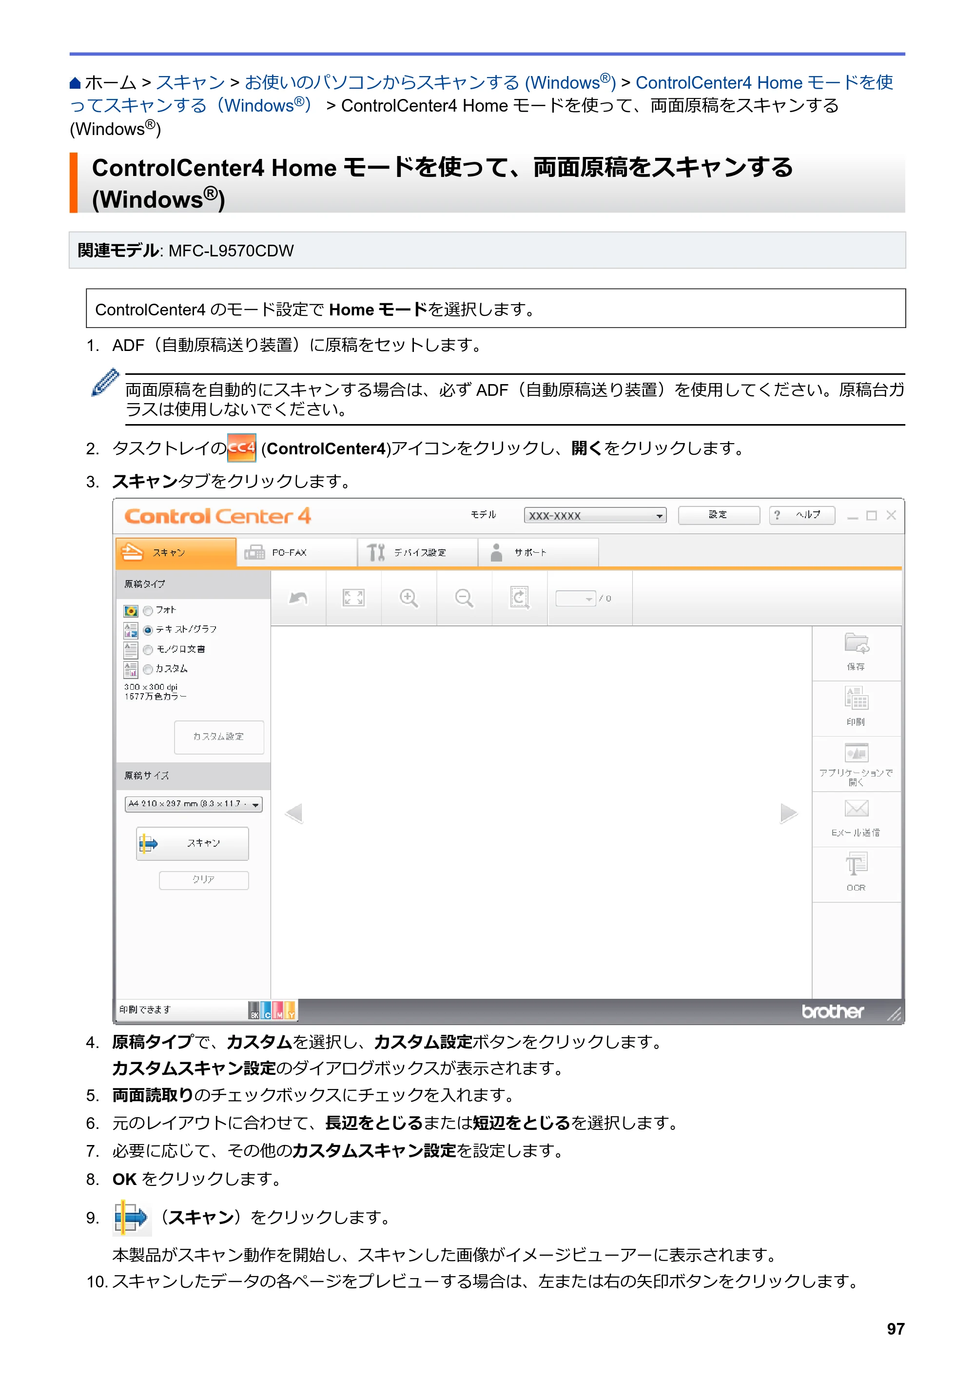This screenshot has height=1379, width=975.
Task: Click the カスタム設定 button
Action: click(219, 737)
